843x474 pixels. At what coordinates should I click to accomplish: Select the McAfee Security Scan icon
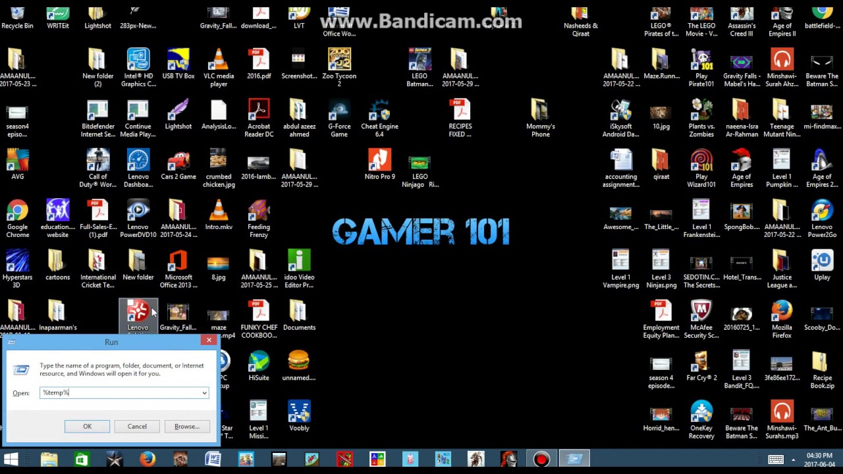(x=701, y=320)
